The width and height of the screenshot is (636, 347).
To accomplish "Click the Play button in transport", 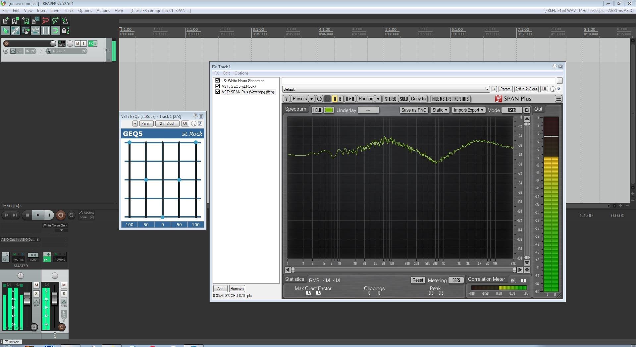I will (x=38, y=215).
